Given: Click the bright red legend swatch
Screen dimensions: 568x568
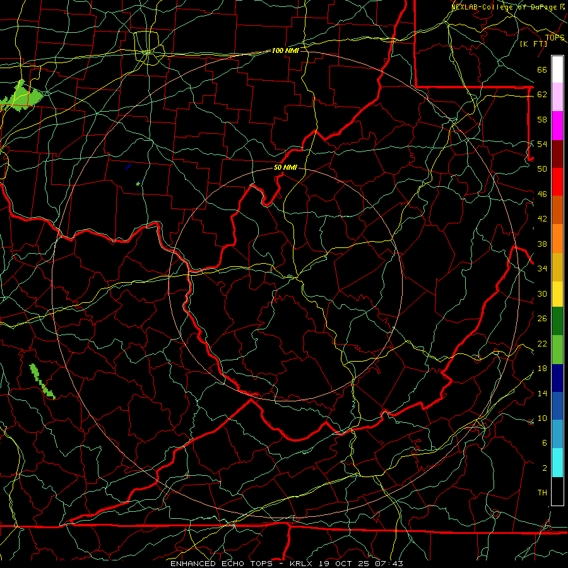Looking at the screenshot, I should pos(557,182).
